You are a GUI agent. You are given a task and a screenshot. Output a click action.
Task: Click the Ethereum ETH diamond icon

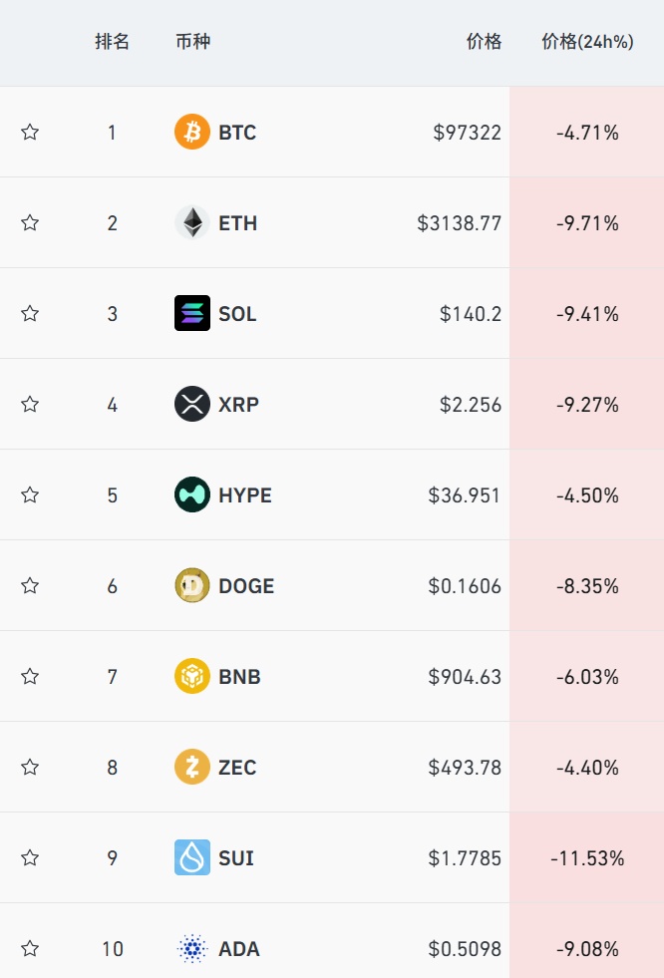tap(191, 222)
